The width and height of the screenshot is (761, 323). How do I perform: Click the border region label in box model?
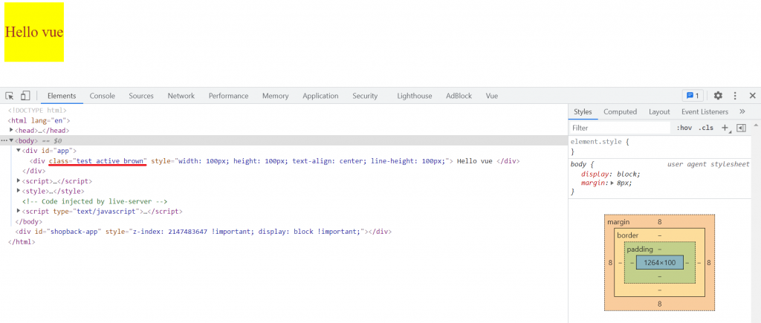(627, 235)
